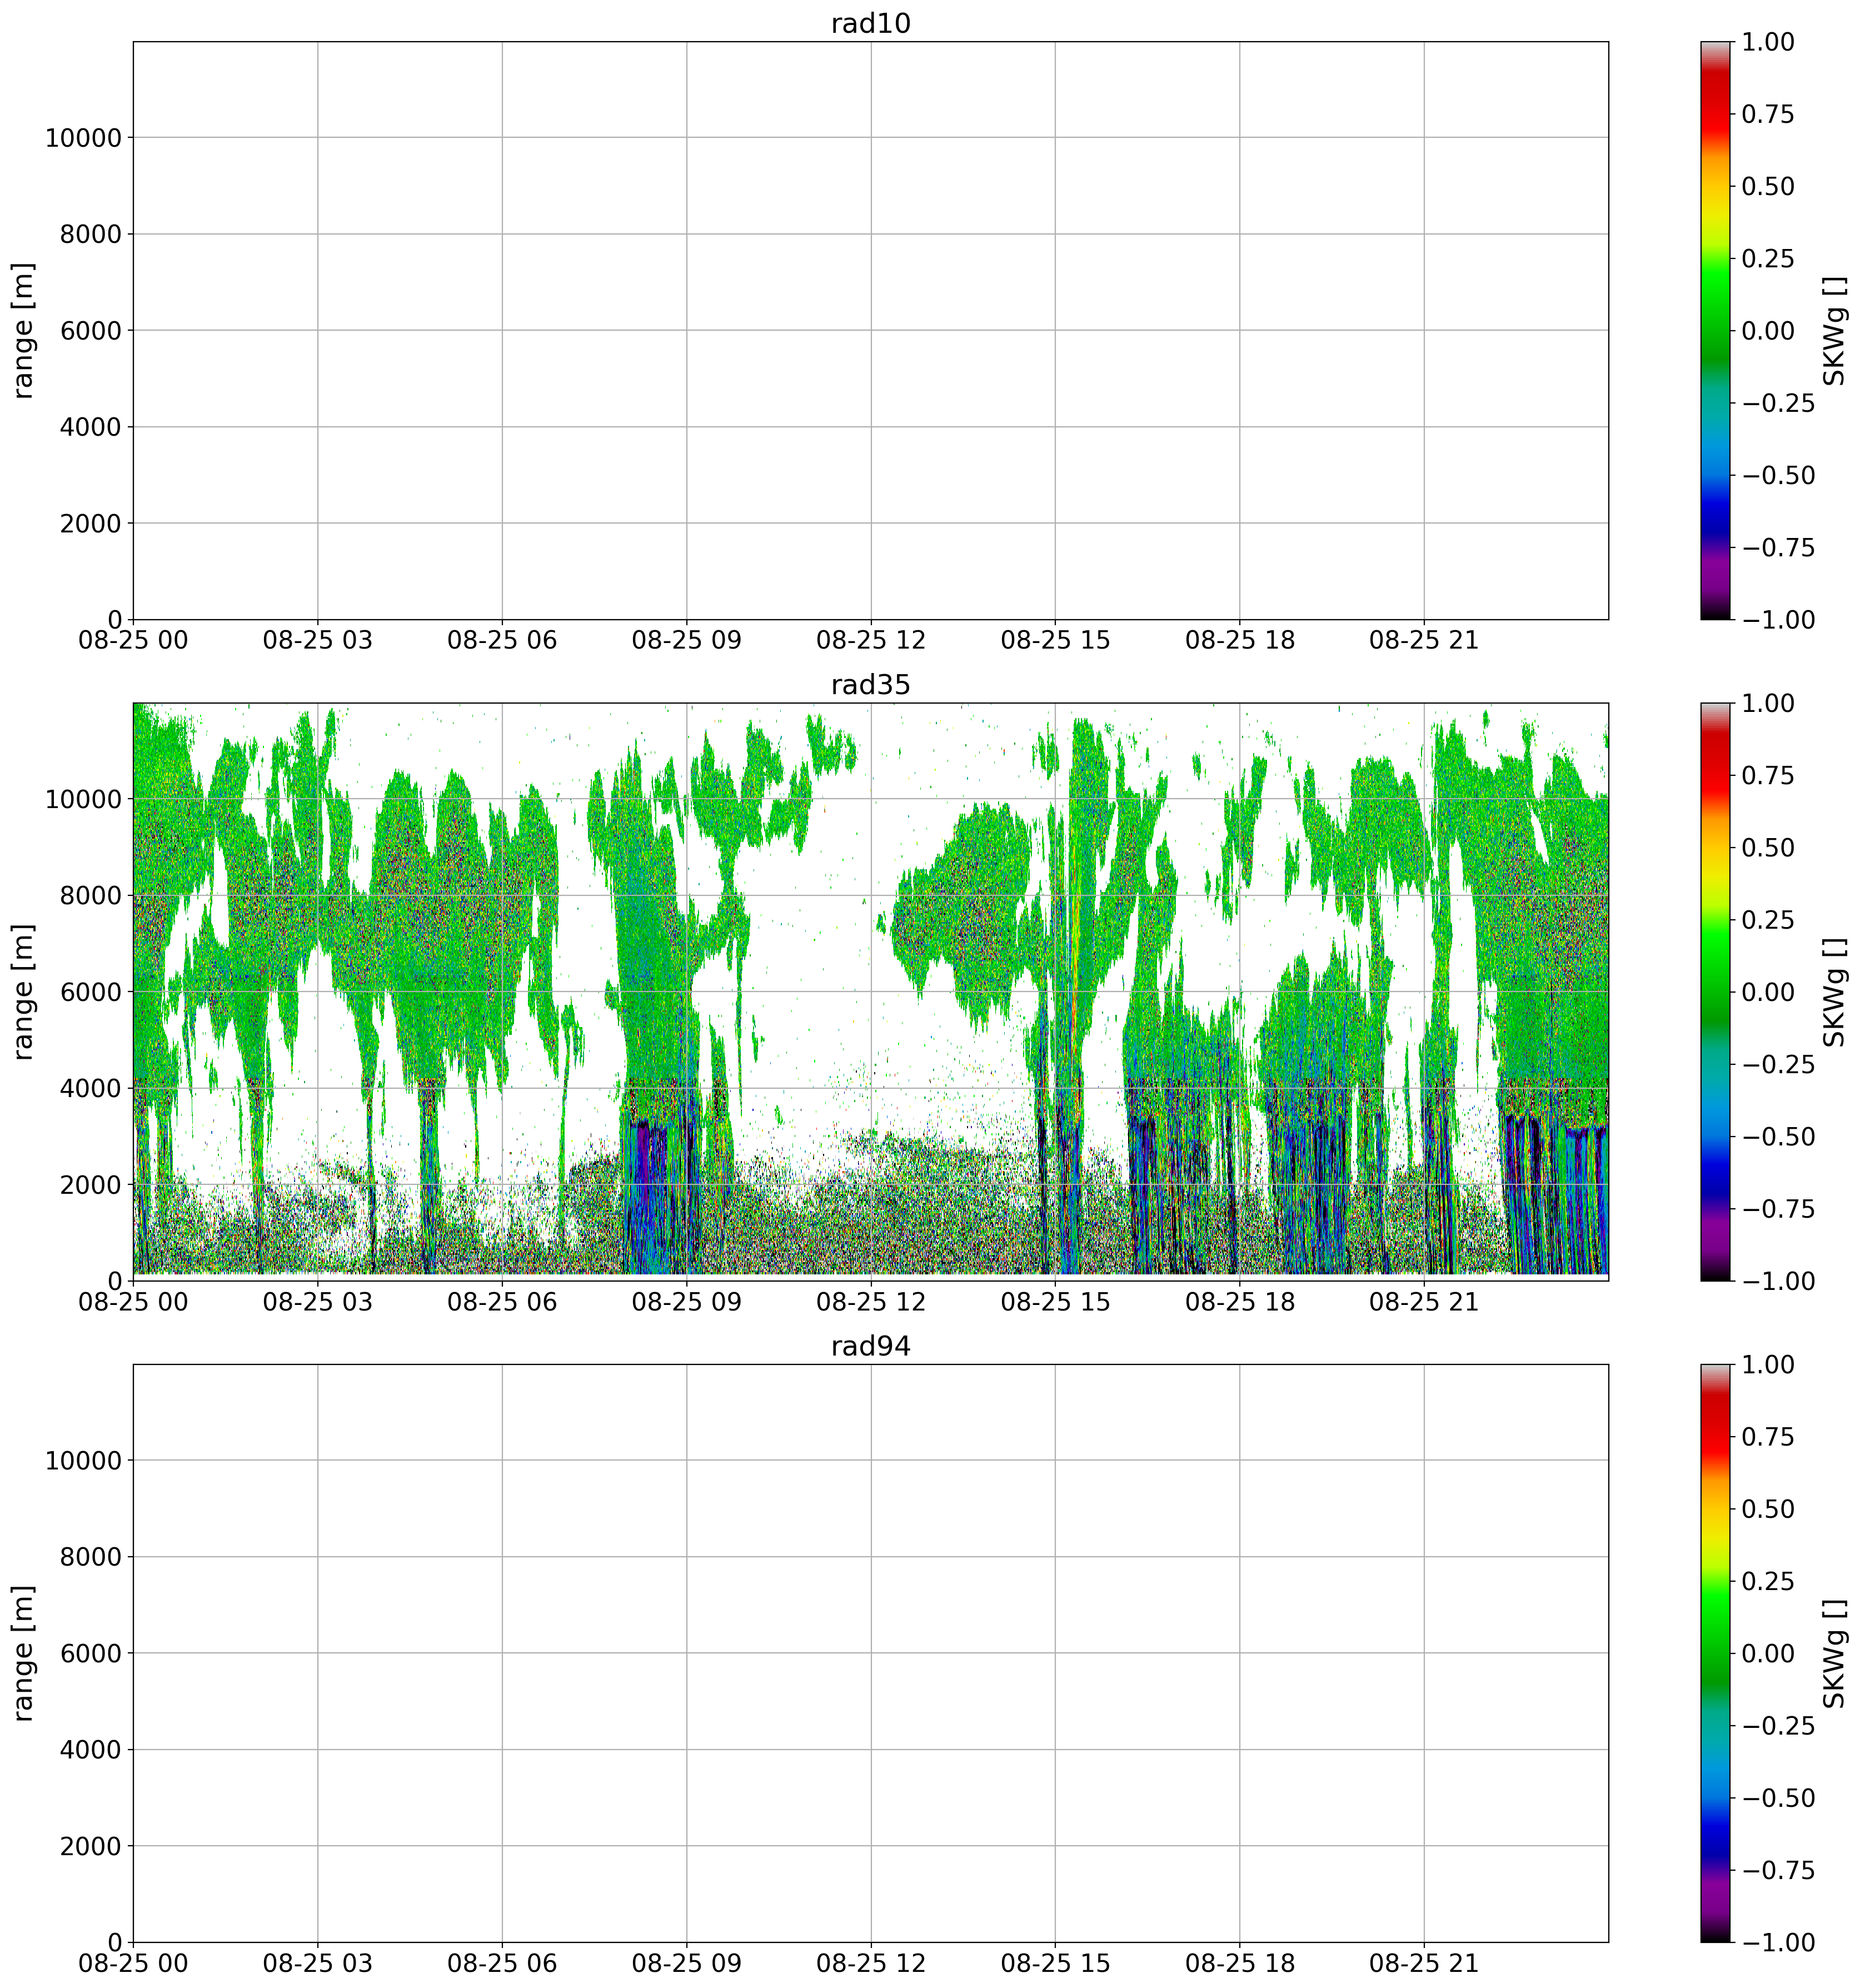1860x1988 pixels.
Task: Click rad94 y-axis tick 4000
Action: click(x=90, y=1750)
